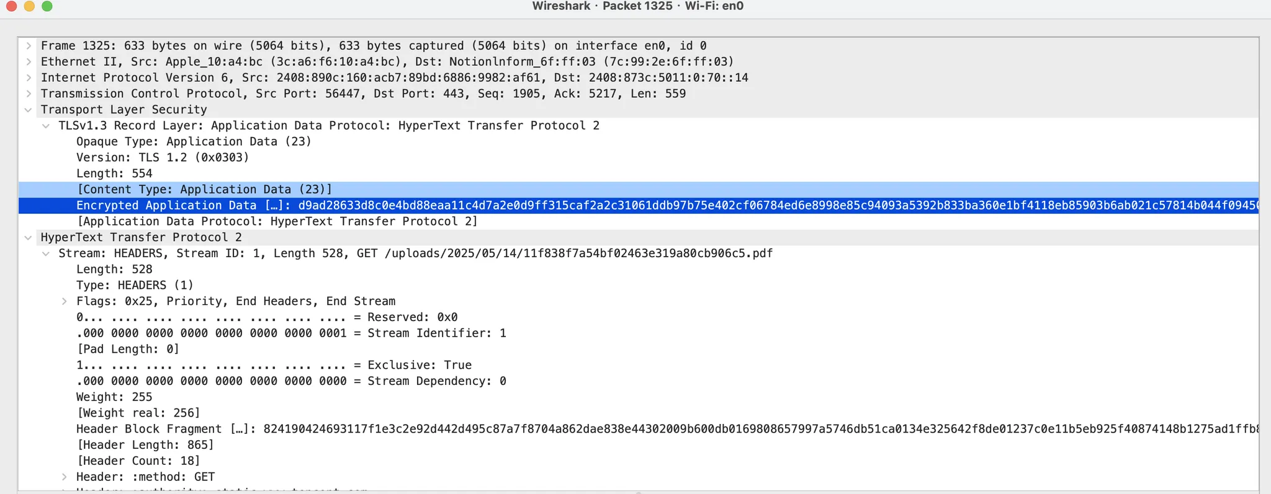Expand the Flags: 0x25 row arrow
This screenshot has height=494, width=1271.
[64, 301]
